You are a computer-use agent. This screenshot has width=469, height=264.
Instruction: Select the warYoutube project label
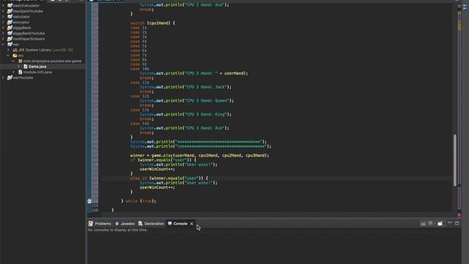point(23,78)
